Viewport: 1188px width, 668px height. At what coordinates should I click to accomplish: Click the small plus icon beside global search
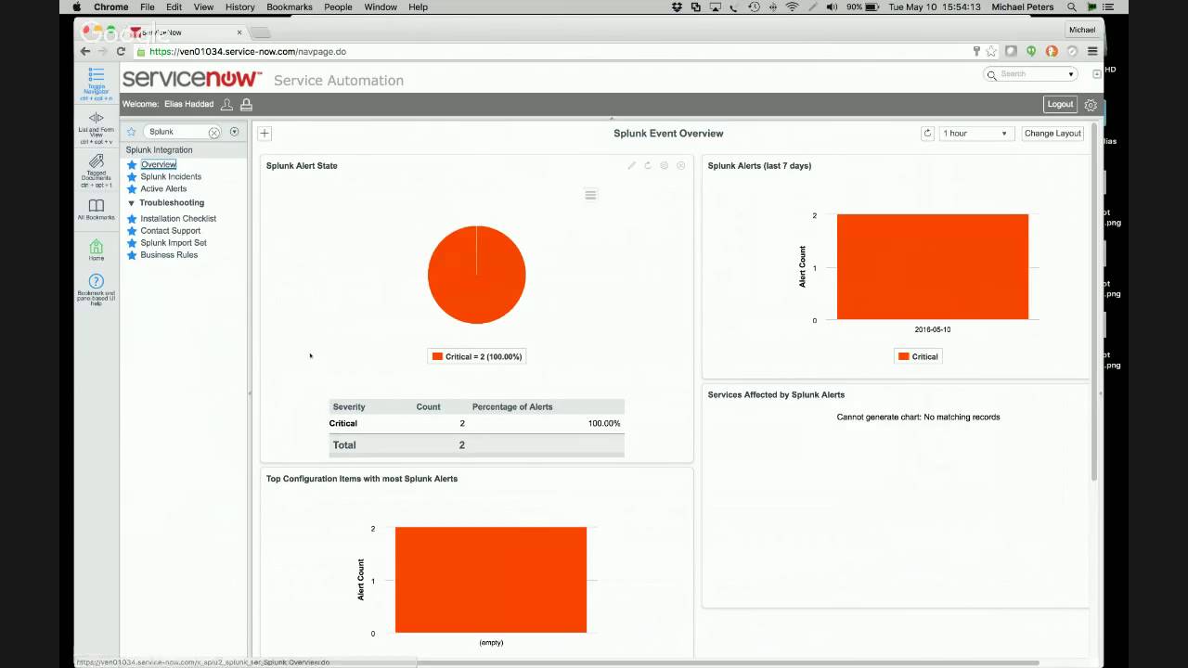click(1097, 73)
